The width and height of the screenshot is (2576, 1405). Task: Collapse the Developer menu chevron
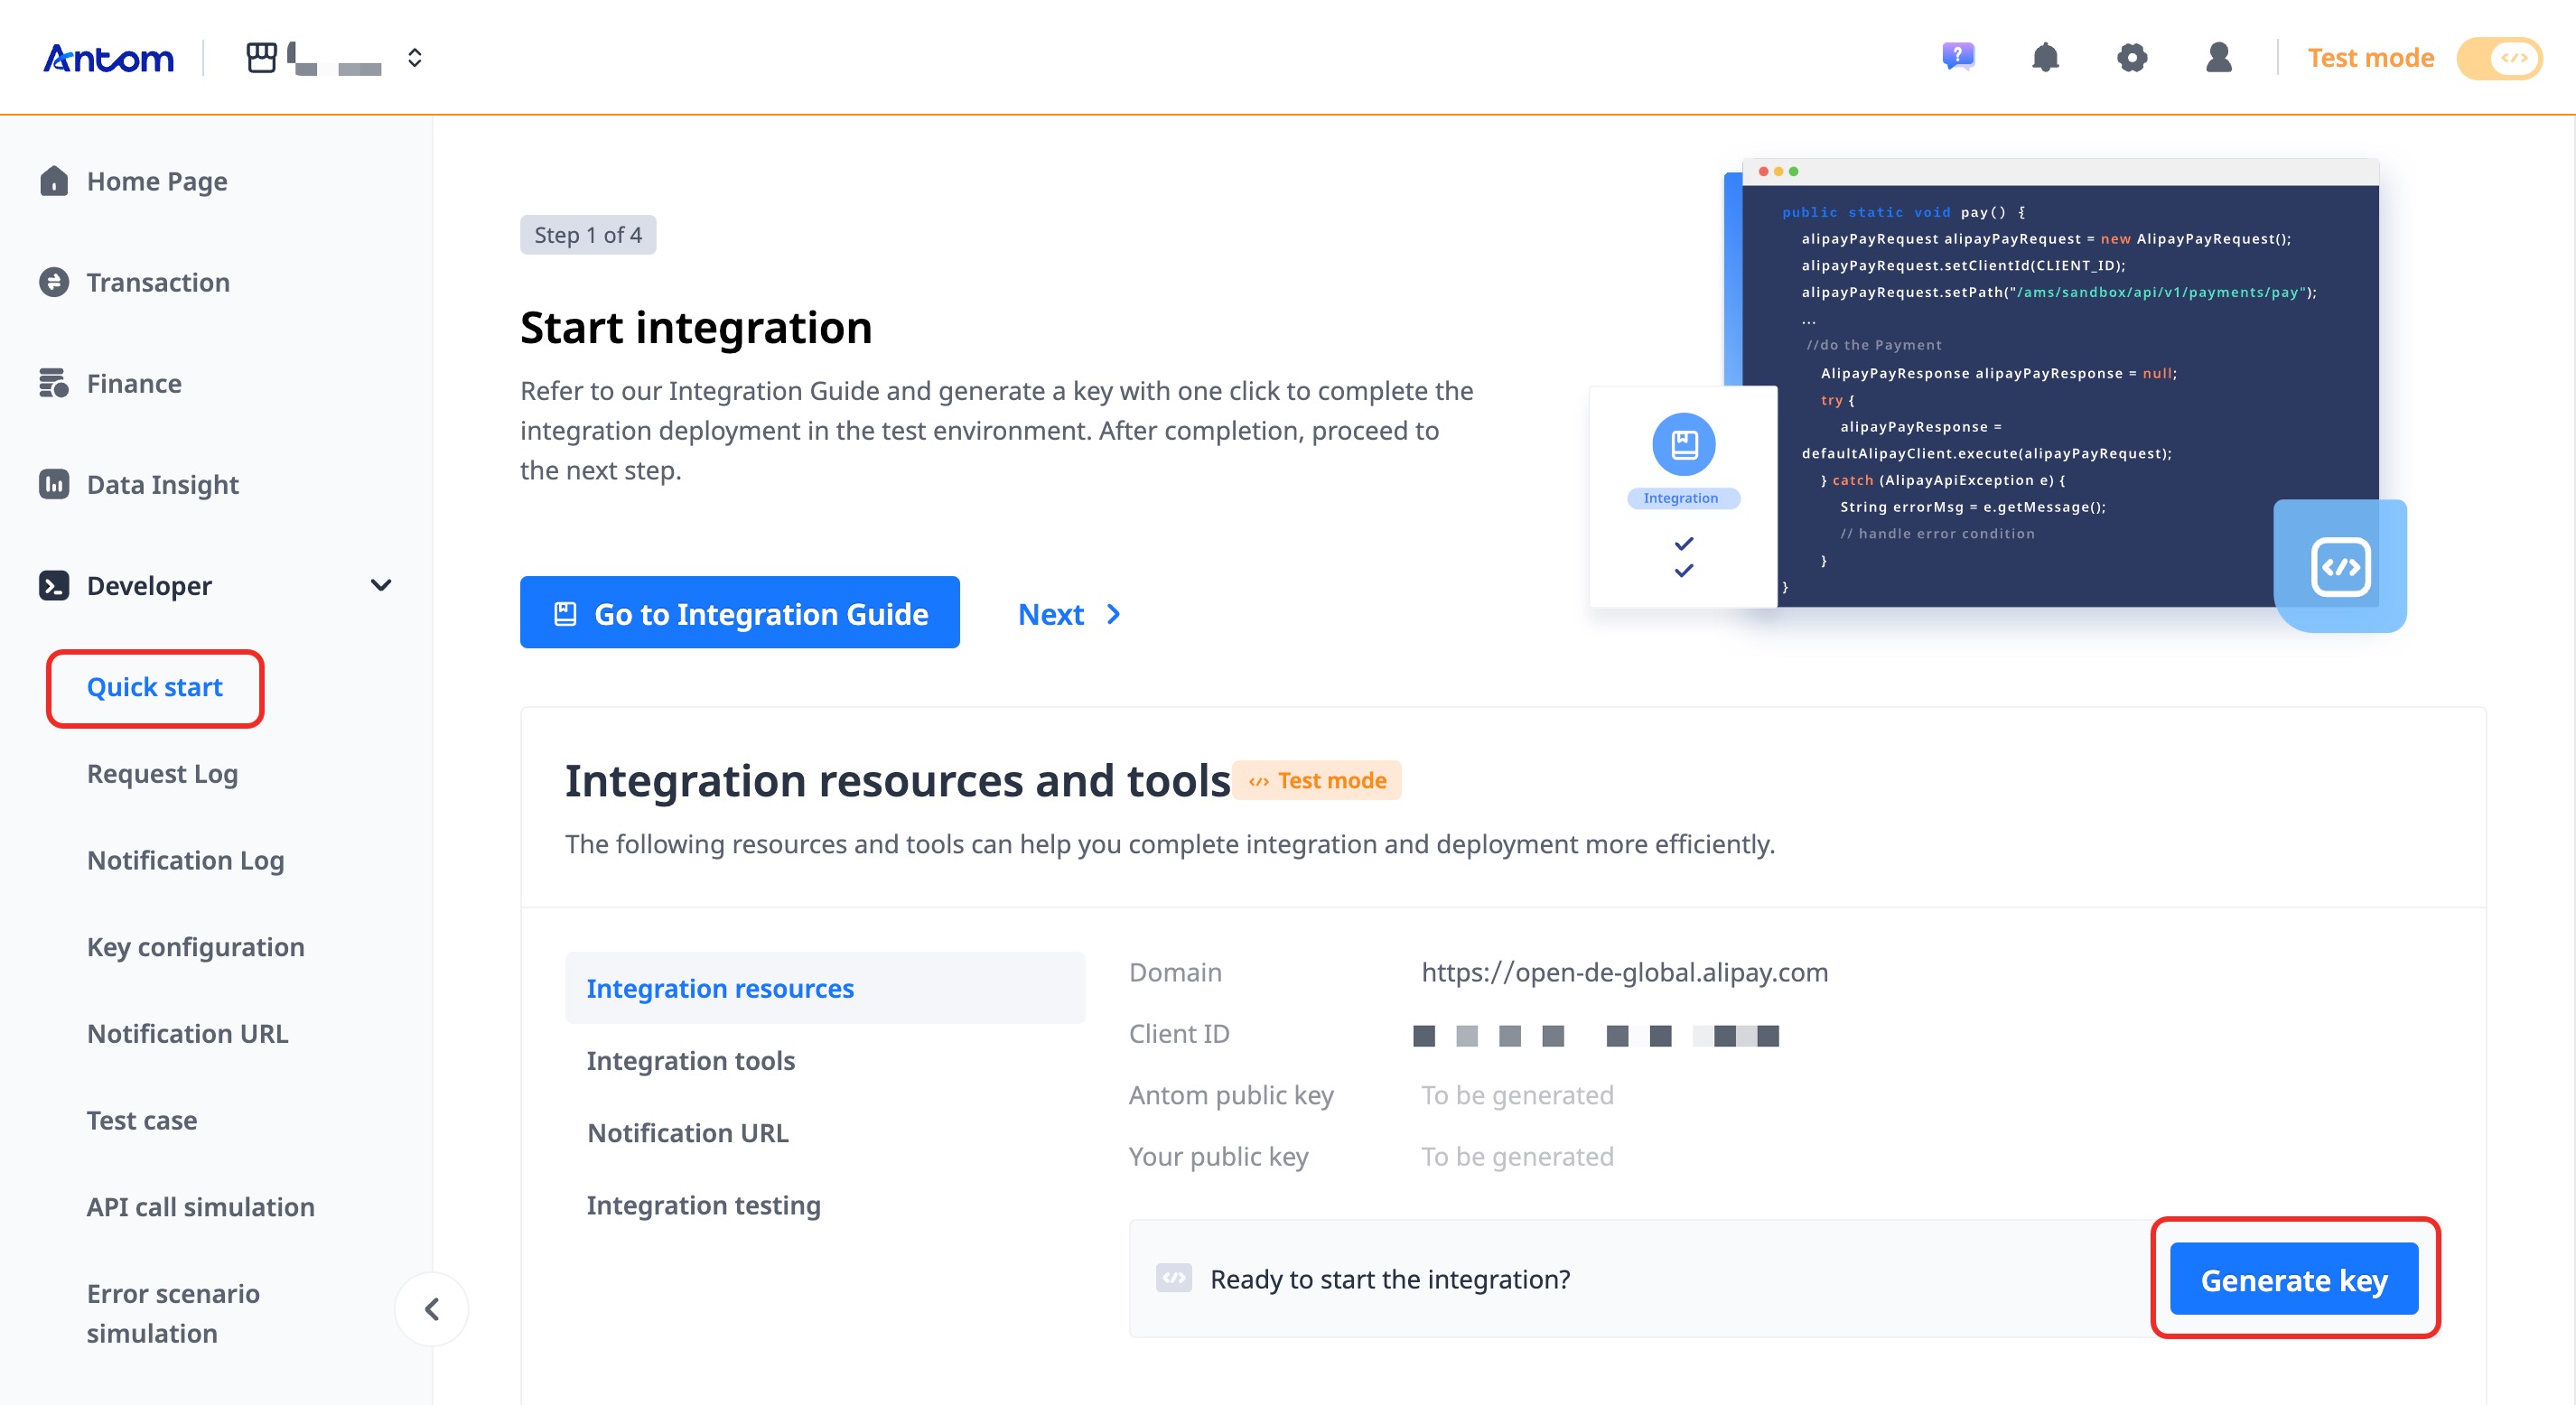pos(380,585)
